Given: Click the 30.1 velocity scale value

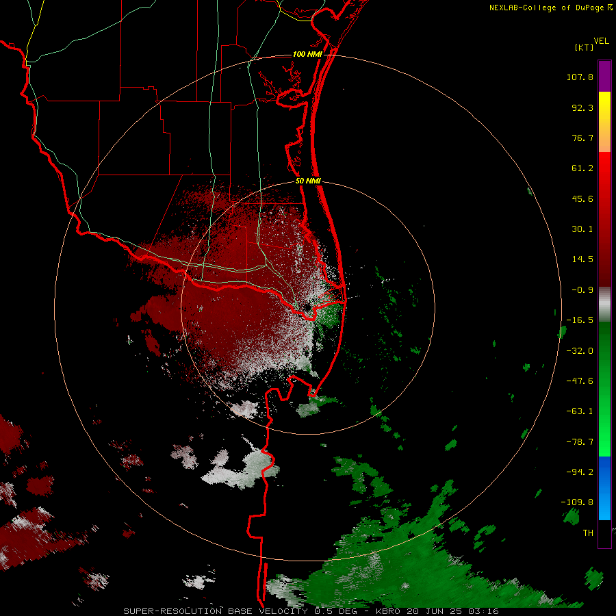Looking at the screenshot, I should pos(582,229).
